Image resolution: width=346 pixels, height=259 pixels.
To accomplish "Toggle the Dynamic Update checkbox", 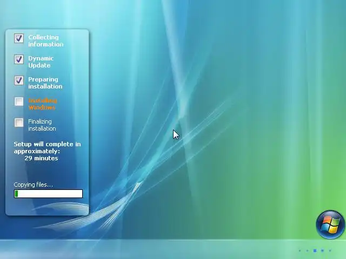I will (19, 59).
